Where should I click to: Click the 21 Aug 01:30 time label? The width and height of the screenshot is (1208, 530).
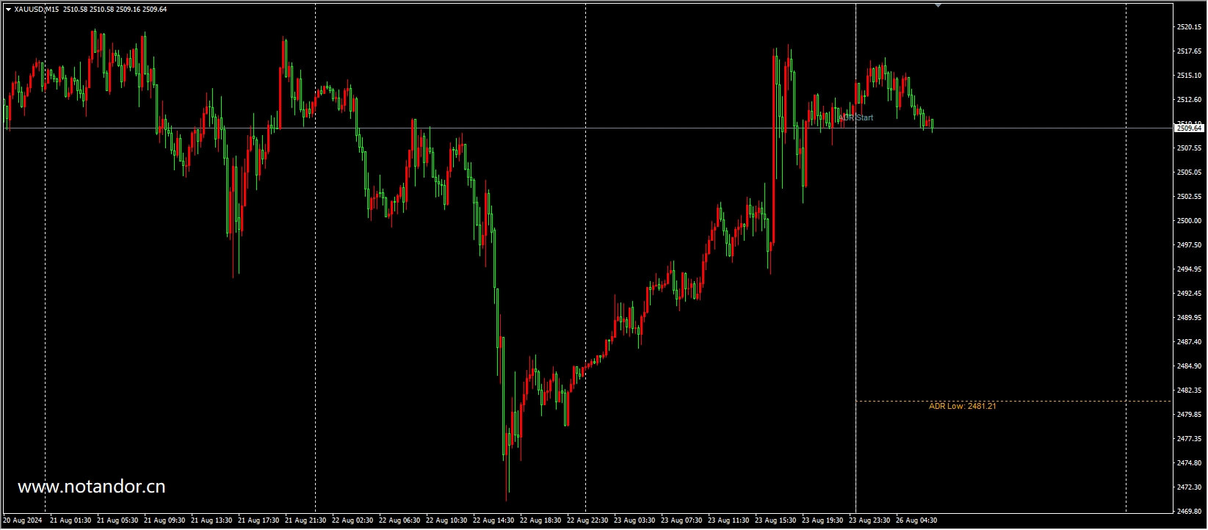coord(71,520)
